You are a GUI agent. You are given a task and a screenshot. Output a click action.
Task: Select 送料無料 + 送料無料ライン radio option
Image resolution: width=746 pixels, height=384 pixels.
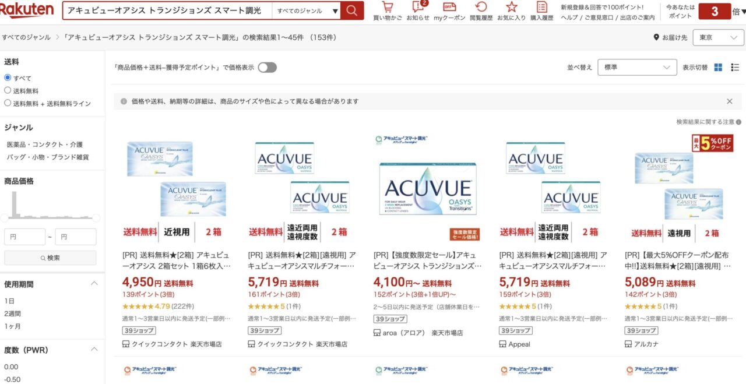coord(8,103)
